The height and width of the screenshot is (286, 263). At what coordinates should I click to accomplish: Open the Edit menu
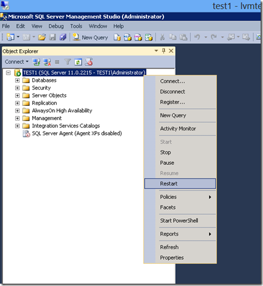[x=21, y=26]
